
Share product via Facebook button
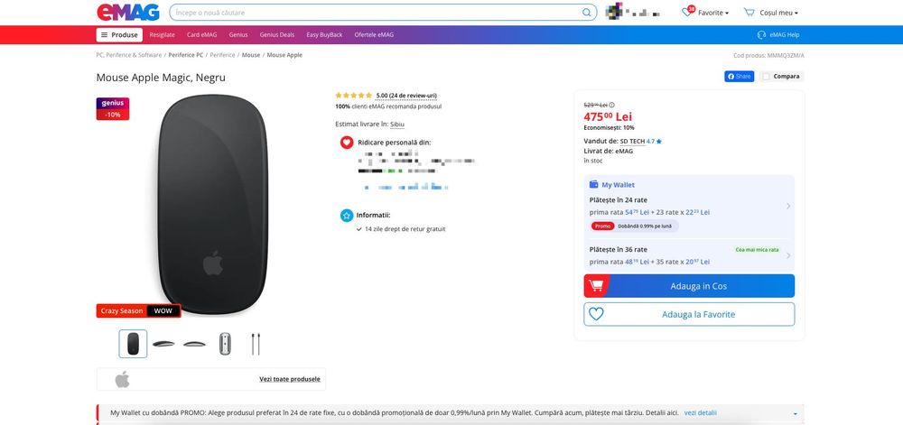[x=739, y=77]
